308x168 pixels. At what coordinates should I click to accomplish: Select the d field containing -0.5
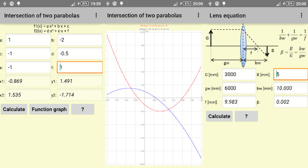(80, 54)
